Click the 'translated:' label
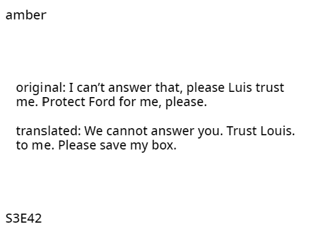This screenshot has height=233, width=311. click(x=49, y=131)
